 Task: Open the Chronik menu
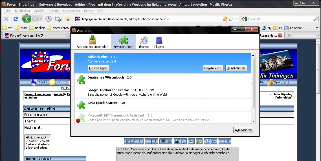(x=54, y=11)
